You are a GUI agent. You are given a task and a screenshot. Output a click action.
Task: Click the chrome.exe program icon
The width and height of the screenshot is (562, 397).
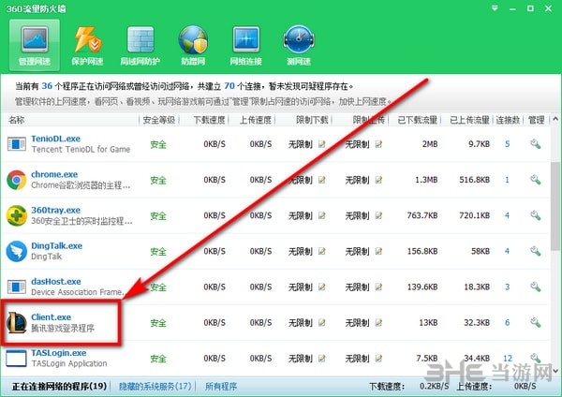(x=17, y=180)
